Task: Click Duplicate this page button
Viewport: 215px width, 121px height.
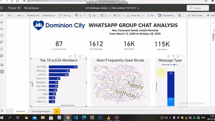Action: [x=166, y=15]
